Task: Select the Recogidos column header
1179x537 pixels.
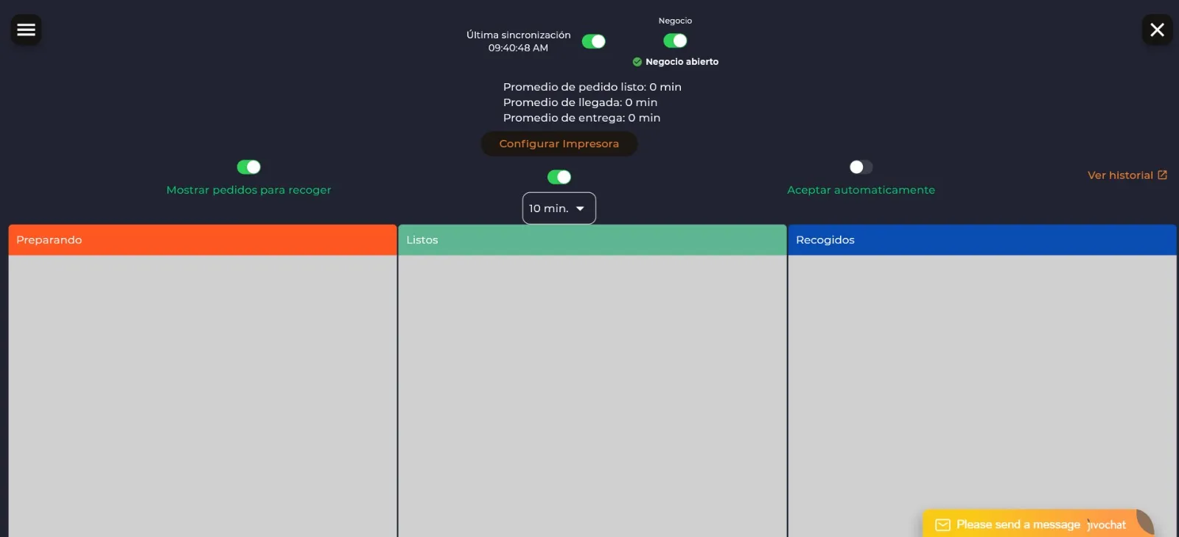Action: (982, 240)
